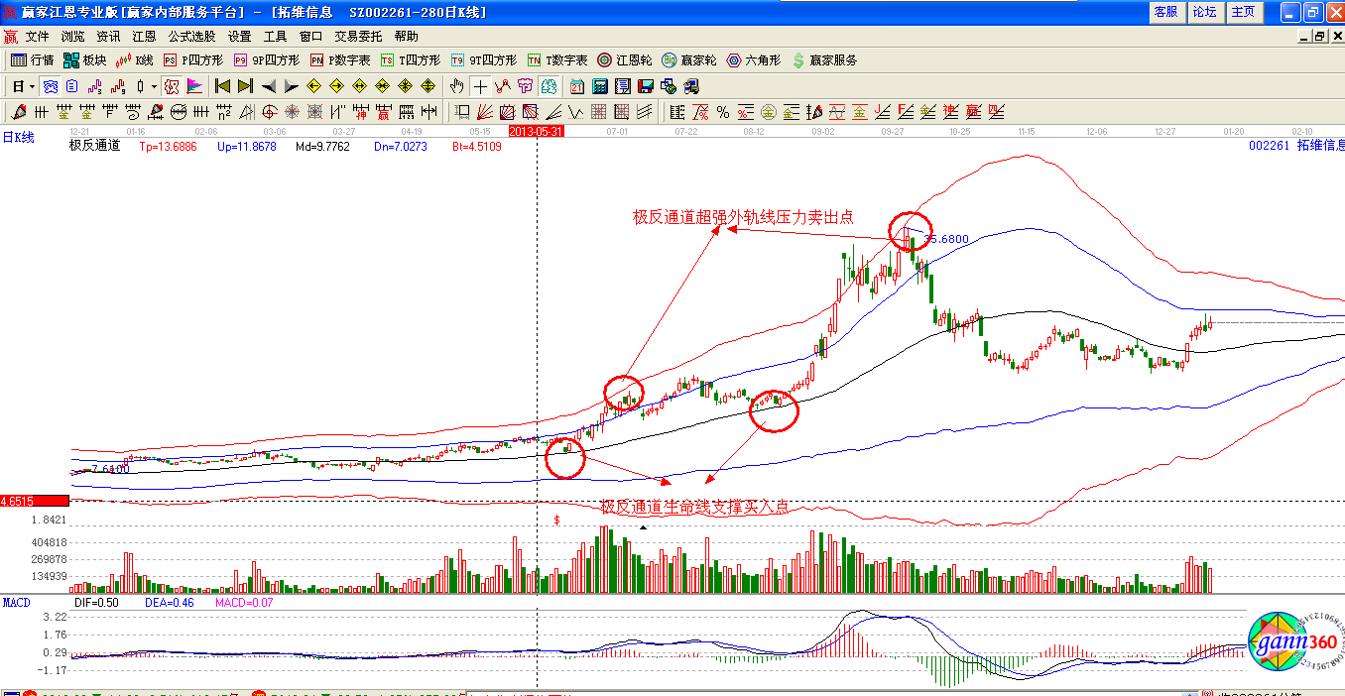The width and height of the screenshot is (1345, 696).
Task: Toggle the 9T四方形 view
Action: (483, 60)
